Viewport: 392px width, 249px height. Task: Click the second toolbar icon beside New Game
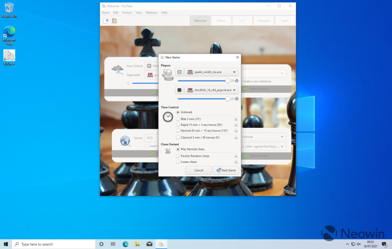click(115, 21)
